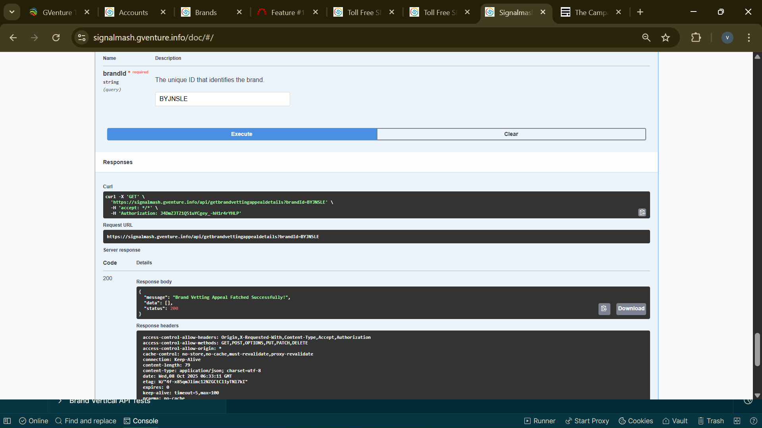Open site information icon in address bar
Screen dimensions: 762x428
(x=82, y=38)
